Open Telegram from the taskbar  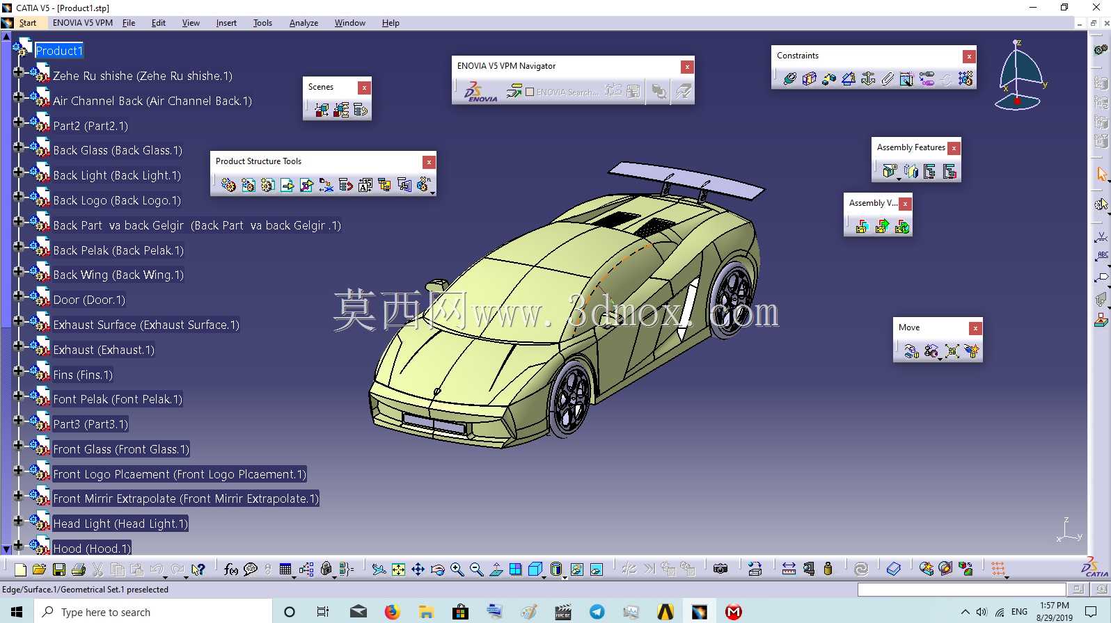(597, 612)
